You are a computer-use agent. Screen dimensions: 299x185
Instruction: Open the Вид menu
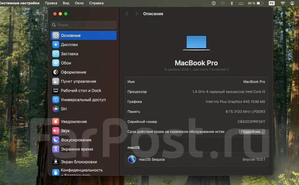tap(66, 3)
